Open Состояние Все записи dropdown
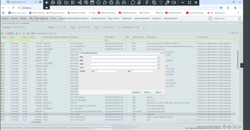The image size is (250, 130). pos(144,27)
